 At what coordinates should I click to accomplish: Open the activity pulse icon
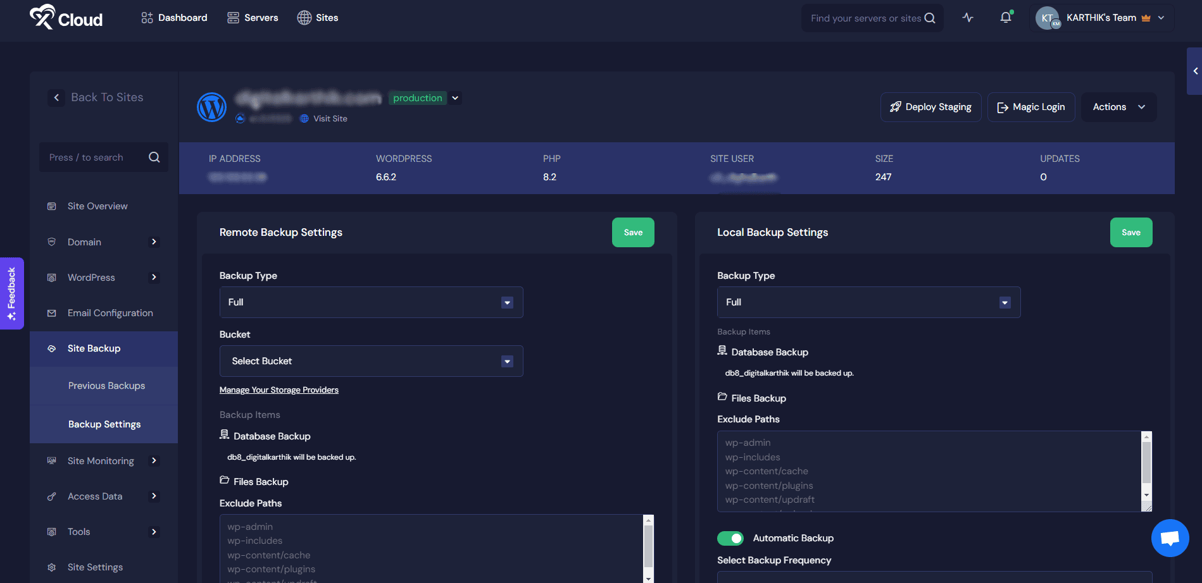pyautogui.click(x=968, y=18)
